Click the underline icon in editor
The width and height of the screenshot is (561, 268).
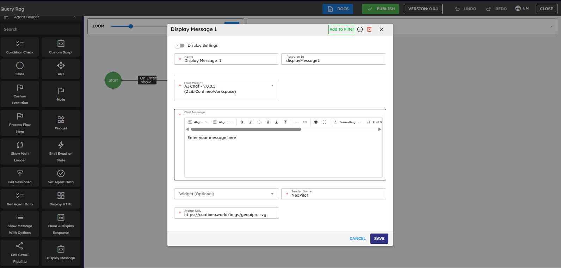tap(268, 122)
